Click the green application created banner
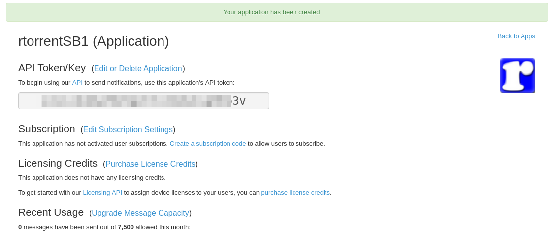This screenshot has width=555, height=234. pos(277,12)
